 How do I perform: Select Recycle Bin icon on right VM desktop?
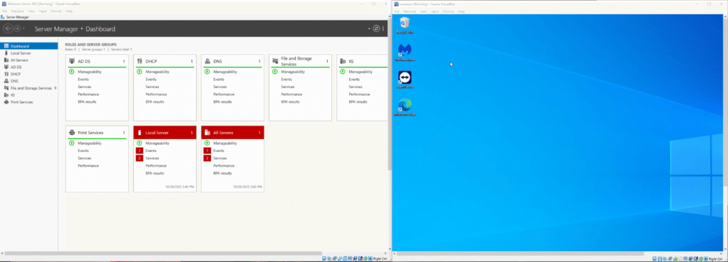point(405,26)
